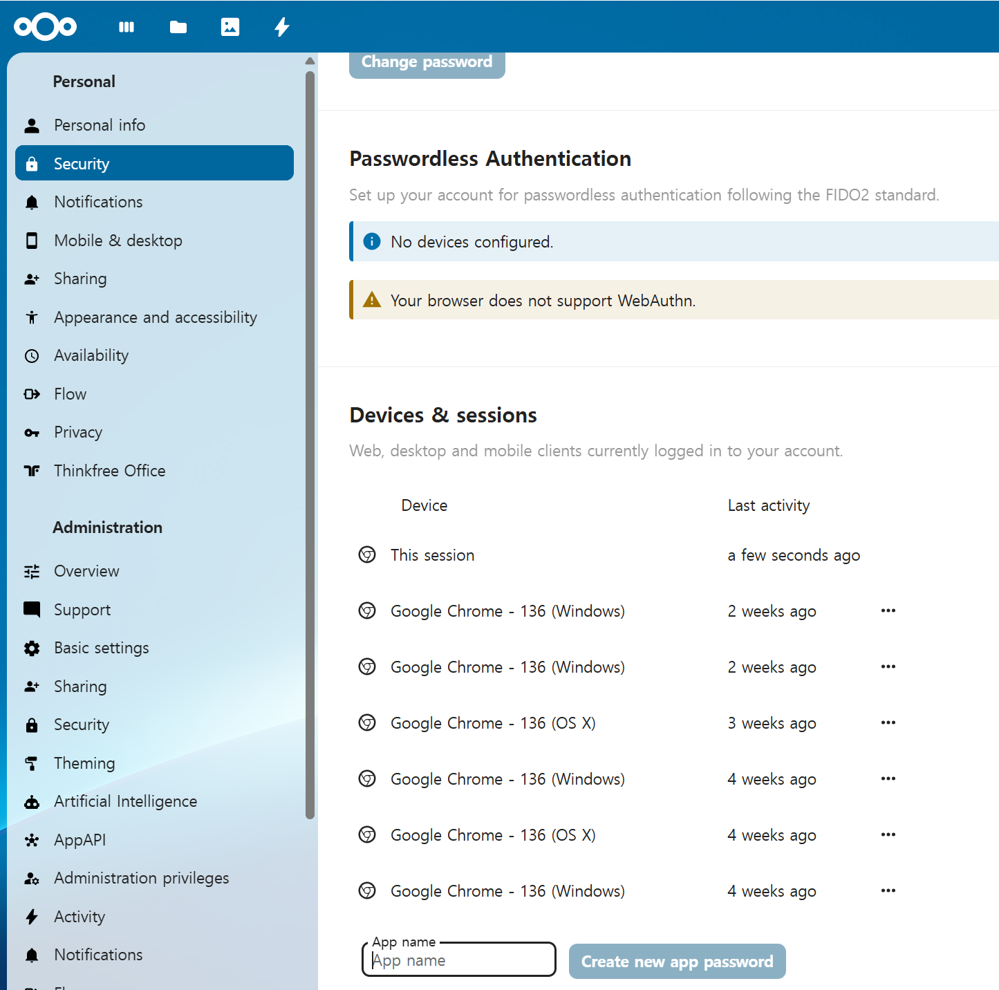Click the Availability clock icon
Viewport: 999px width, 990px height.
(32, 355)
